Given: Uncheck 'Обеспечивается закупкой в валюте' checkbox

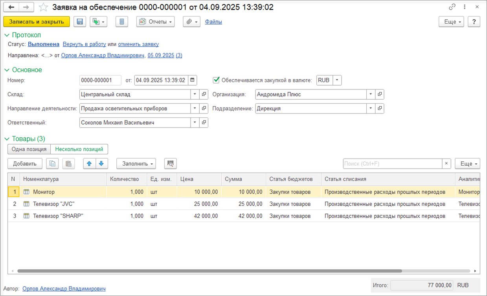Looking at the screenshot, I should click(x=216, y=80).
